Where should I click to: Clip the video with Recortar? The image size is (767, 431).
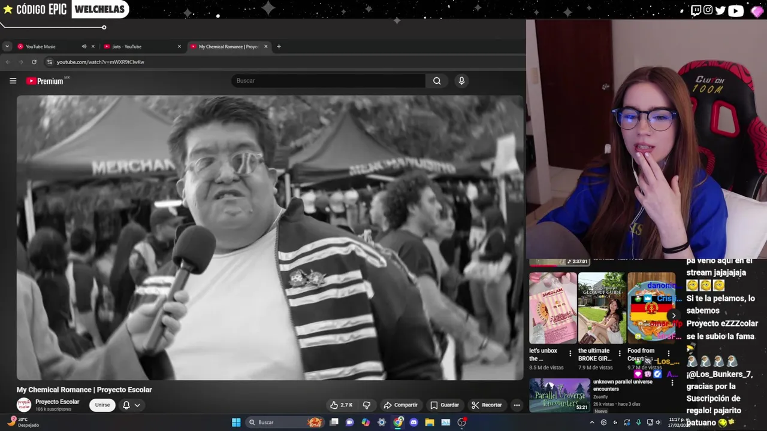click(x=487, y=405)
